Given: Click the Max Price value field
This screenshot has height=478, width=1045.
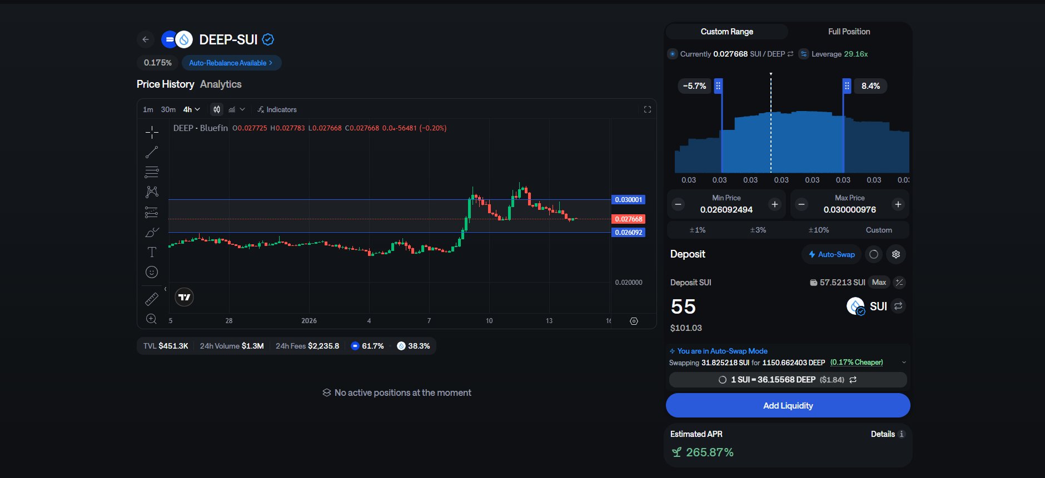Looking at the screenshot, I should point(850,210).
